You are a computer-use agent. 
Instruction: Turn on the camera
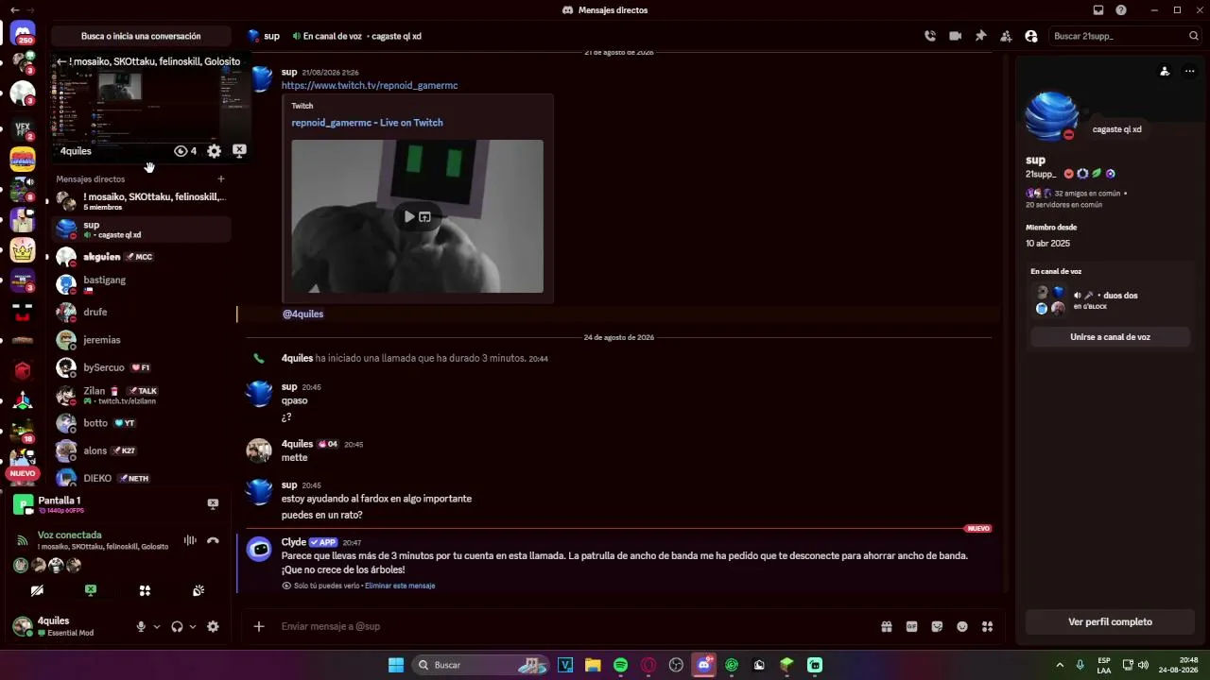tap(37, 590)
